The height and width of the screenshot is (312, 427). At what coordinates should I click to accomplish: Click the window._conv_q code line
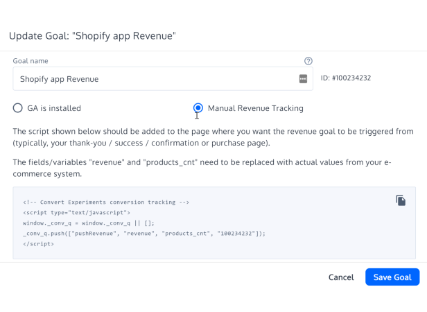tap(89, 223)
